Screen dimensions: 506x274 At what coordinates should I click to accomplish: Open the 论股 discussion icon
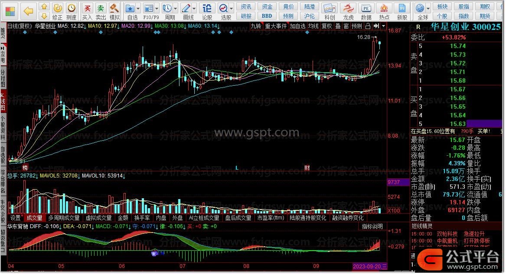click(x=207, y=12)
